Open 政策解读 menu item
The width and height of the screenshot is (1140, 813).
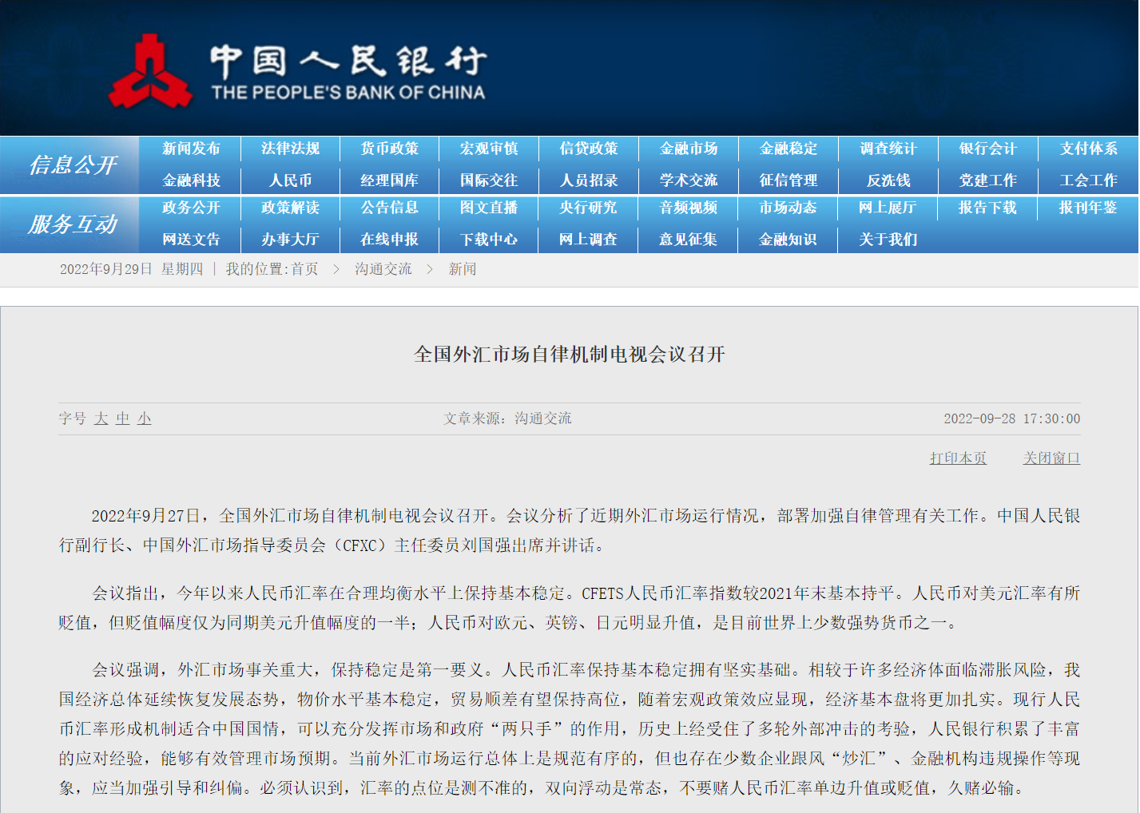[x=290, y=208]
